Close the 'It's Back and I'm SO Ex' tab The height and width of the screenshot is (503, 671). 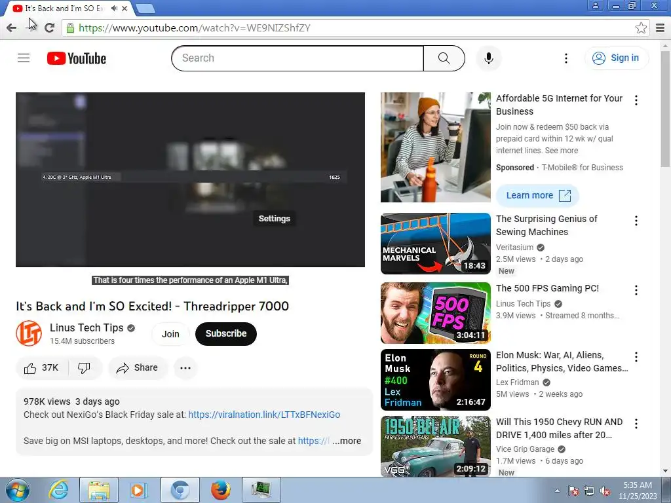coord(125,8)
